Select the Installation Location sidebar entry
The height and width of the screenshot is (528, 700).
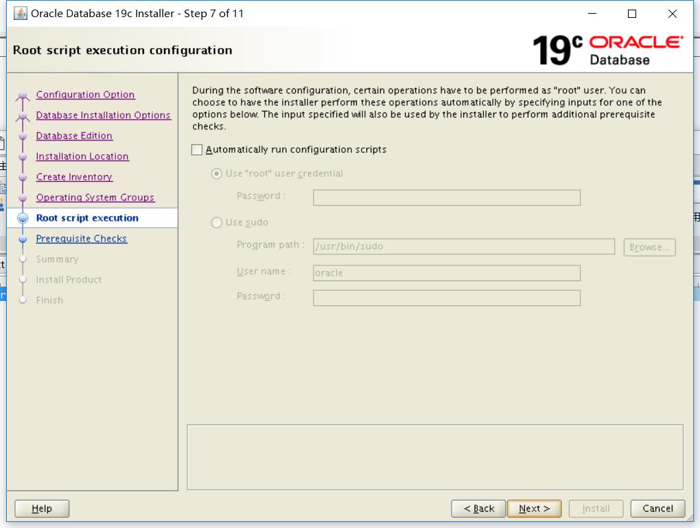[82, 156]
